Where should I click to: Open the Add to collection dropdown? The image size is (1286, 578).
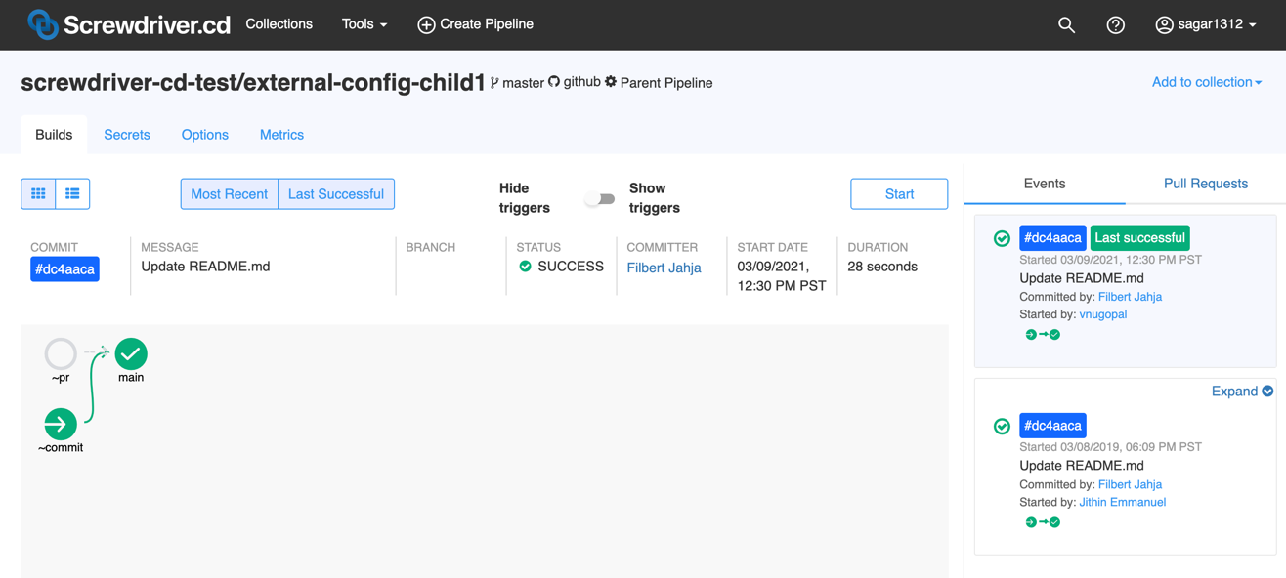coord(1207,82)
